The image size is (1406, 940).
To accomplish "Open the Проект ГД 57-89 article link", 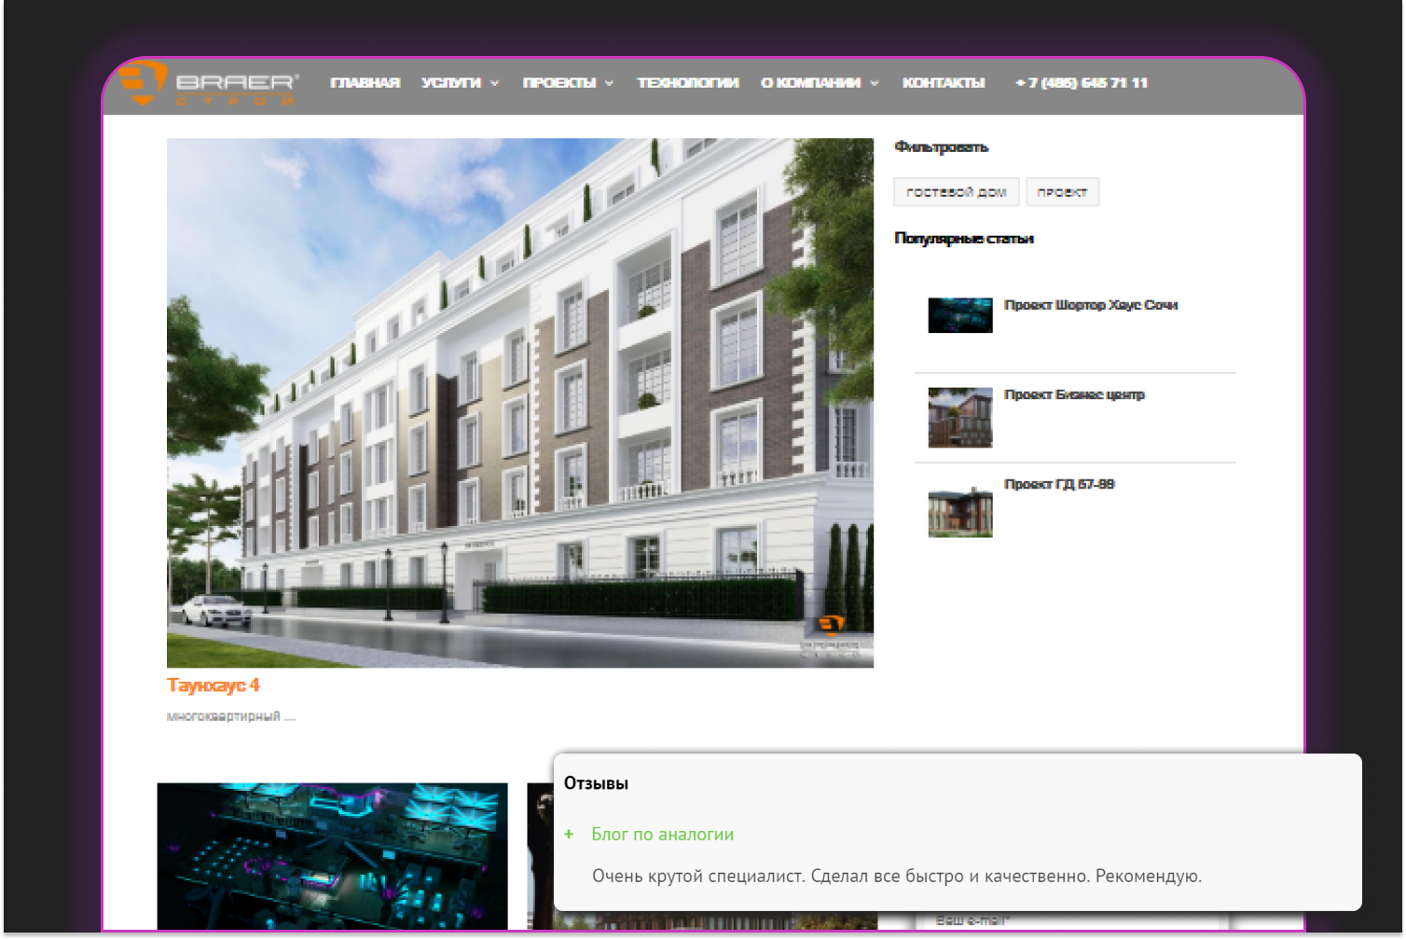I will coord(1059,484).
